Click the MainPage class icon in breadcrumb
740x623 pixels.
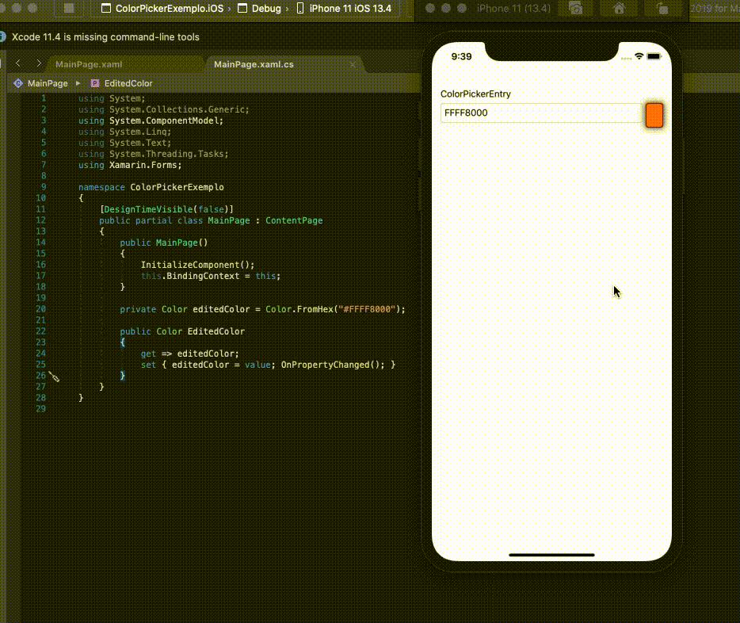tap(18, 83)
